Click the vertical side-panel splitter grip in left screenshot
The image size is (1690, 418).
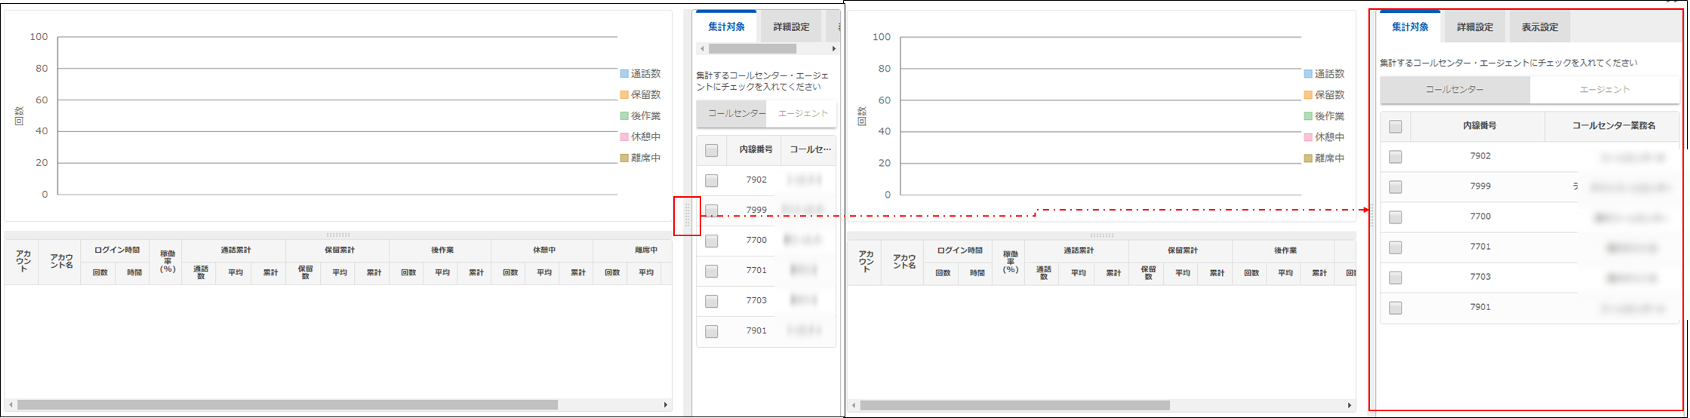pyautogui.click(x=687, y=216)
